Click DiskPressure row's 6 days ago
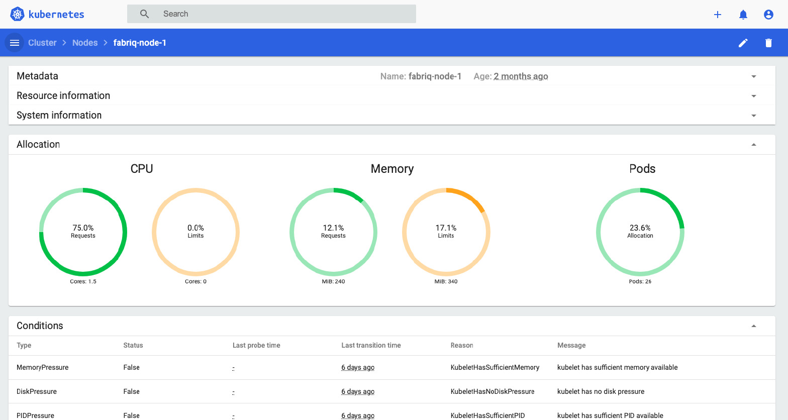 [x=358, y=391]
